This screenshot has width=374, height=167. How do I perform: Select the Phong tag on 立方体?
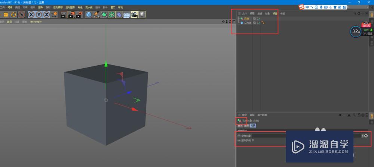click(x=263, y=23)
